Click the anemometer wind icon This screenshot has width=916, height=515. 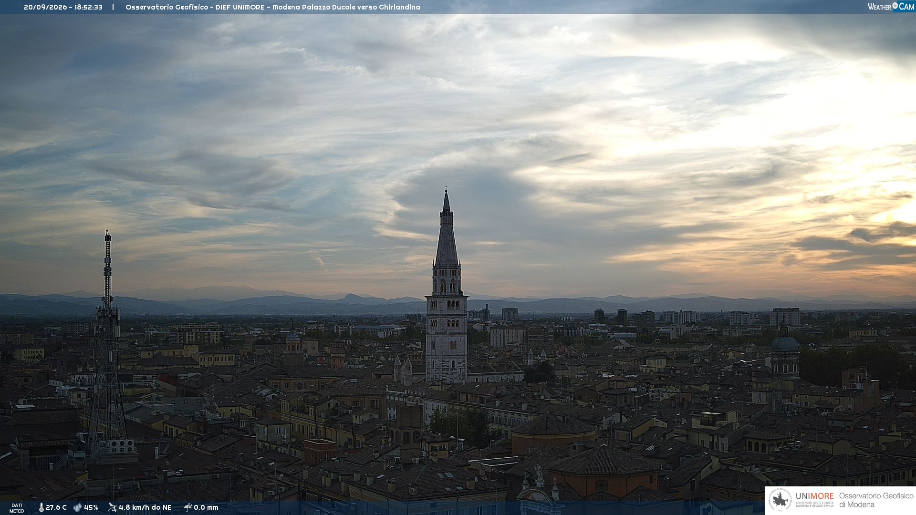[113, 507]
